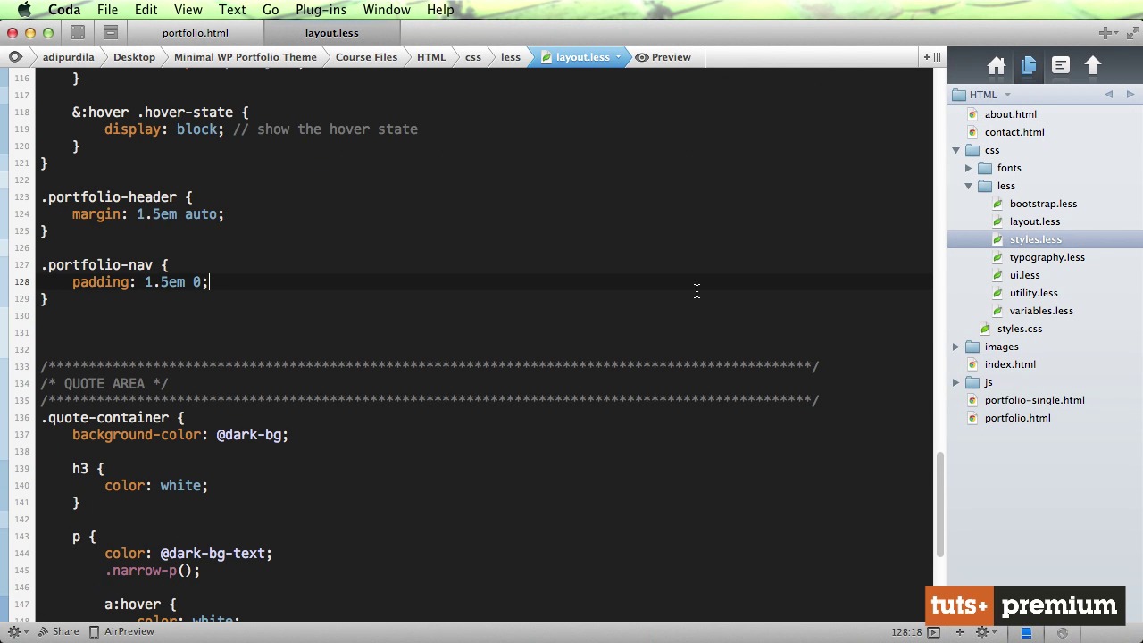The image size is (1143, 643).
Task: Open the Go menu
Action: 271,10
